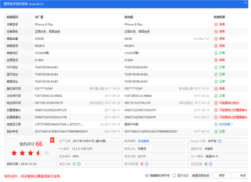Select the factory value 256GB
This screenshot has width=251, height=182.
point(39,39)
